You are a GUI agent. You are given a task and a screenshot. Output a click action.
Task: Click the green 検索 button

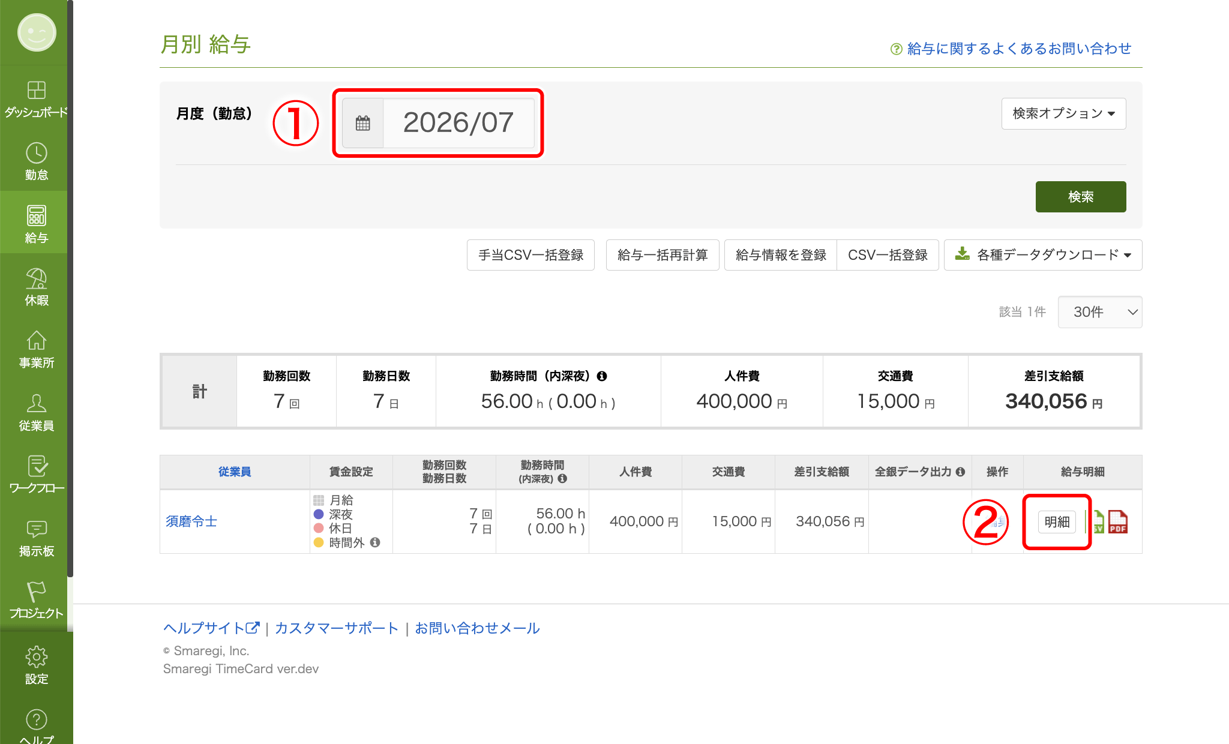pyautogui.click(x=1080, y=197)
